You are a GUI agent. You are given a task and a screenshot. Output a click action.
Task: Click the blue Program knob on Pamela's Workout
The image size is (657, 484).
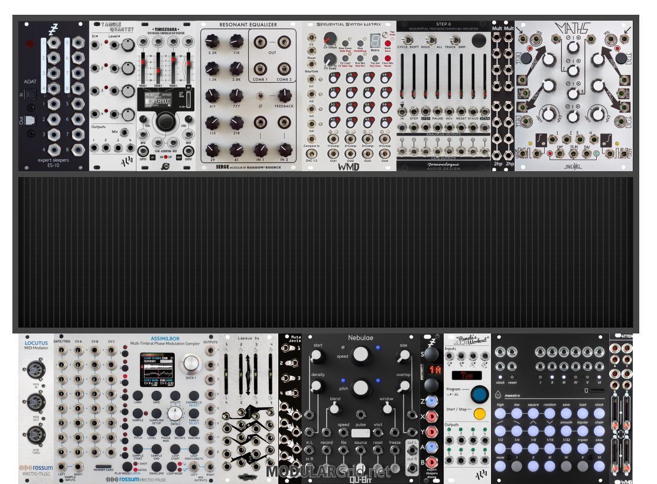pyautogui.click(x=479, y=394)
